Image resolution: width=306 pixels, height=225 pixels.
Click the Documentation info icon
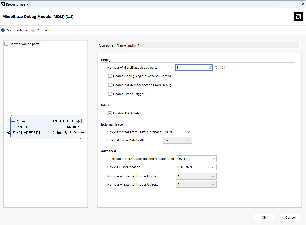pyautogui.click(x=3, y=30)
